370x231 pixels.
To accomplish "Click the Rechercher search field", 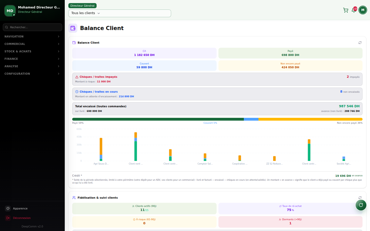I will [32, 27].
